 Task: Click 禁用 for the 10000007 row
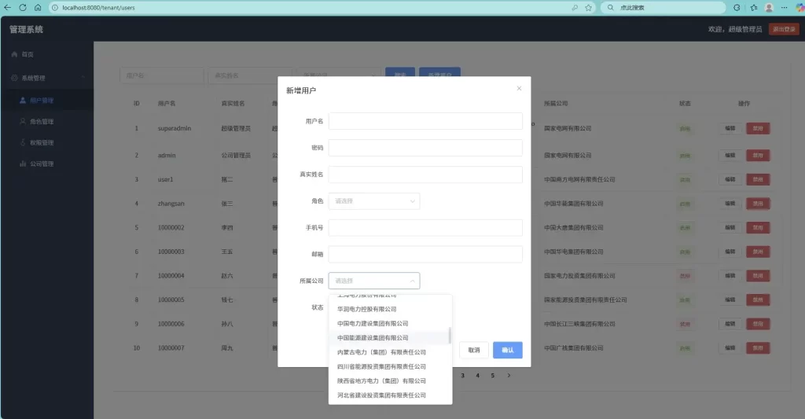coord(758,348)
